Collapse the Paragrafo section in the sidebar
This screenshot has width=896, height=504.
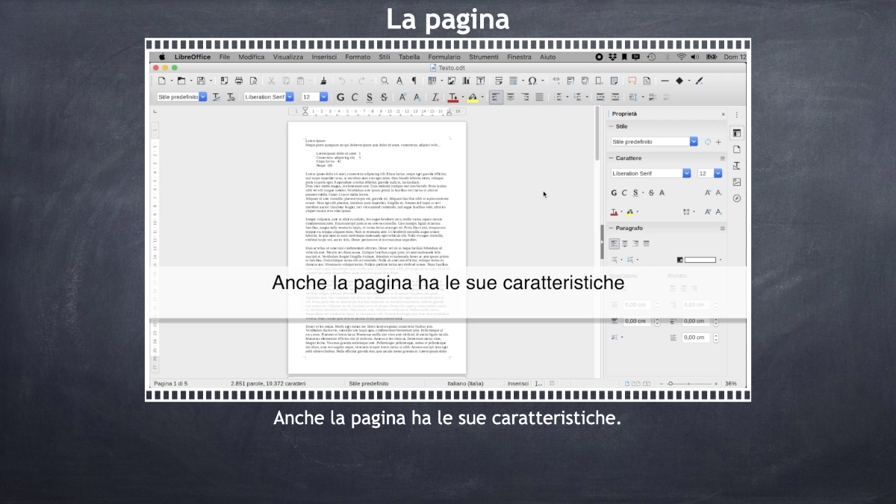point(612,228)
